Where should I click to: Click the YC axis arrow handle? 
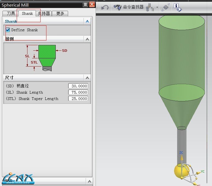198,172
